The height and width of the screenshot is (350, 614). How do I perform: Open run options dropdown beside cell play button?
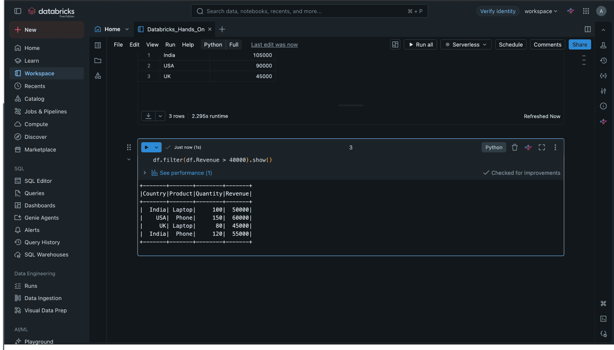pyautogui.click(x=157, y=147)
